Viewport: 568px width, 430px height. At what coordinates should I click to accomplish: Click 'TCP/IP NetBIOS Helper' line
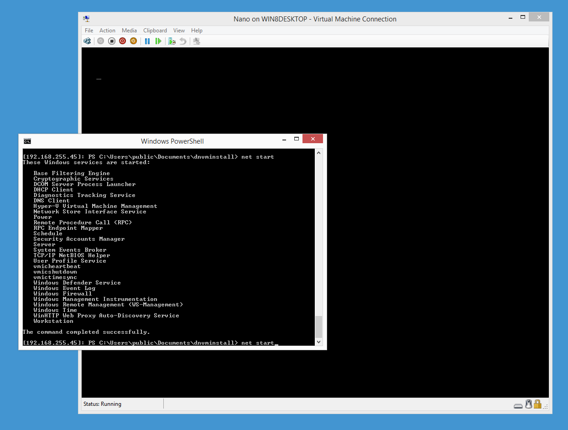coord(72,255)
